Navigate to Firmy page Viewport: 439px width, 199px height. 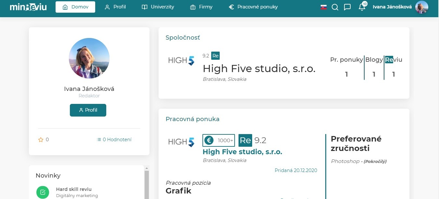click(x=201, y=7)
